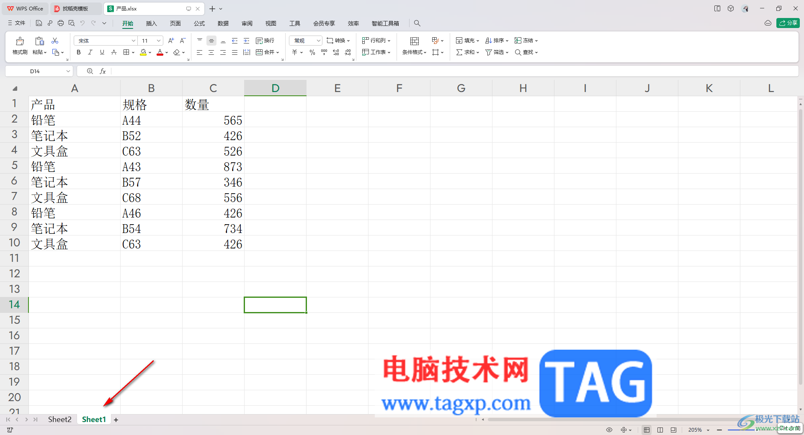
Task: Click the Sort (排序) button
Action: point(497,41)
